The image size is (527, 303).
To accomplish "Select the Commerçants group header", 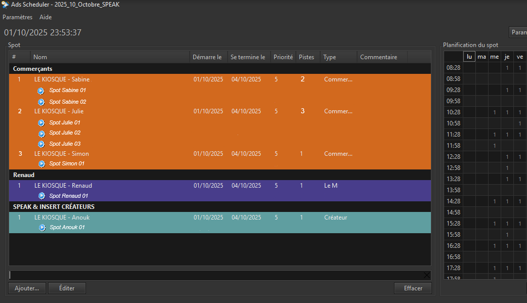I will click(32, 68).
